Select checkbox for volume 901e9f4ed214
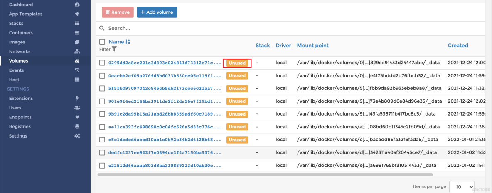This screenshot has width=492, height=193. [102, 101]
